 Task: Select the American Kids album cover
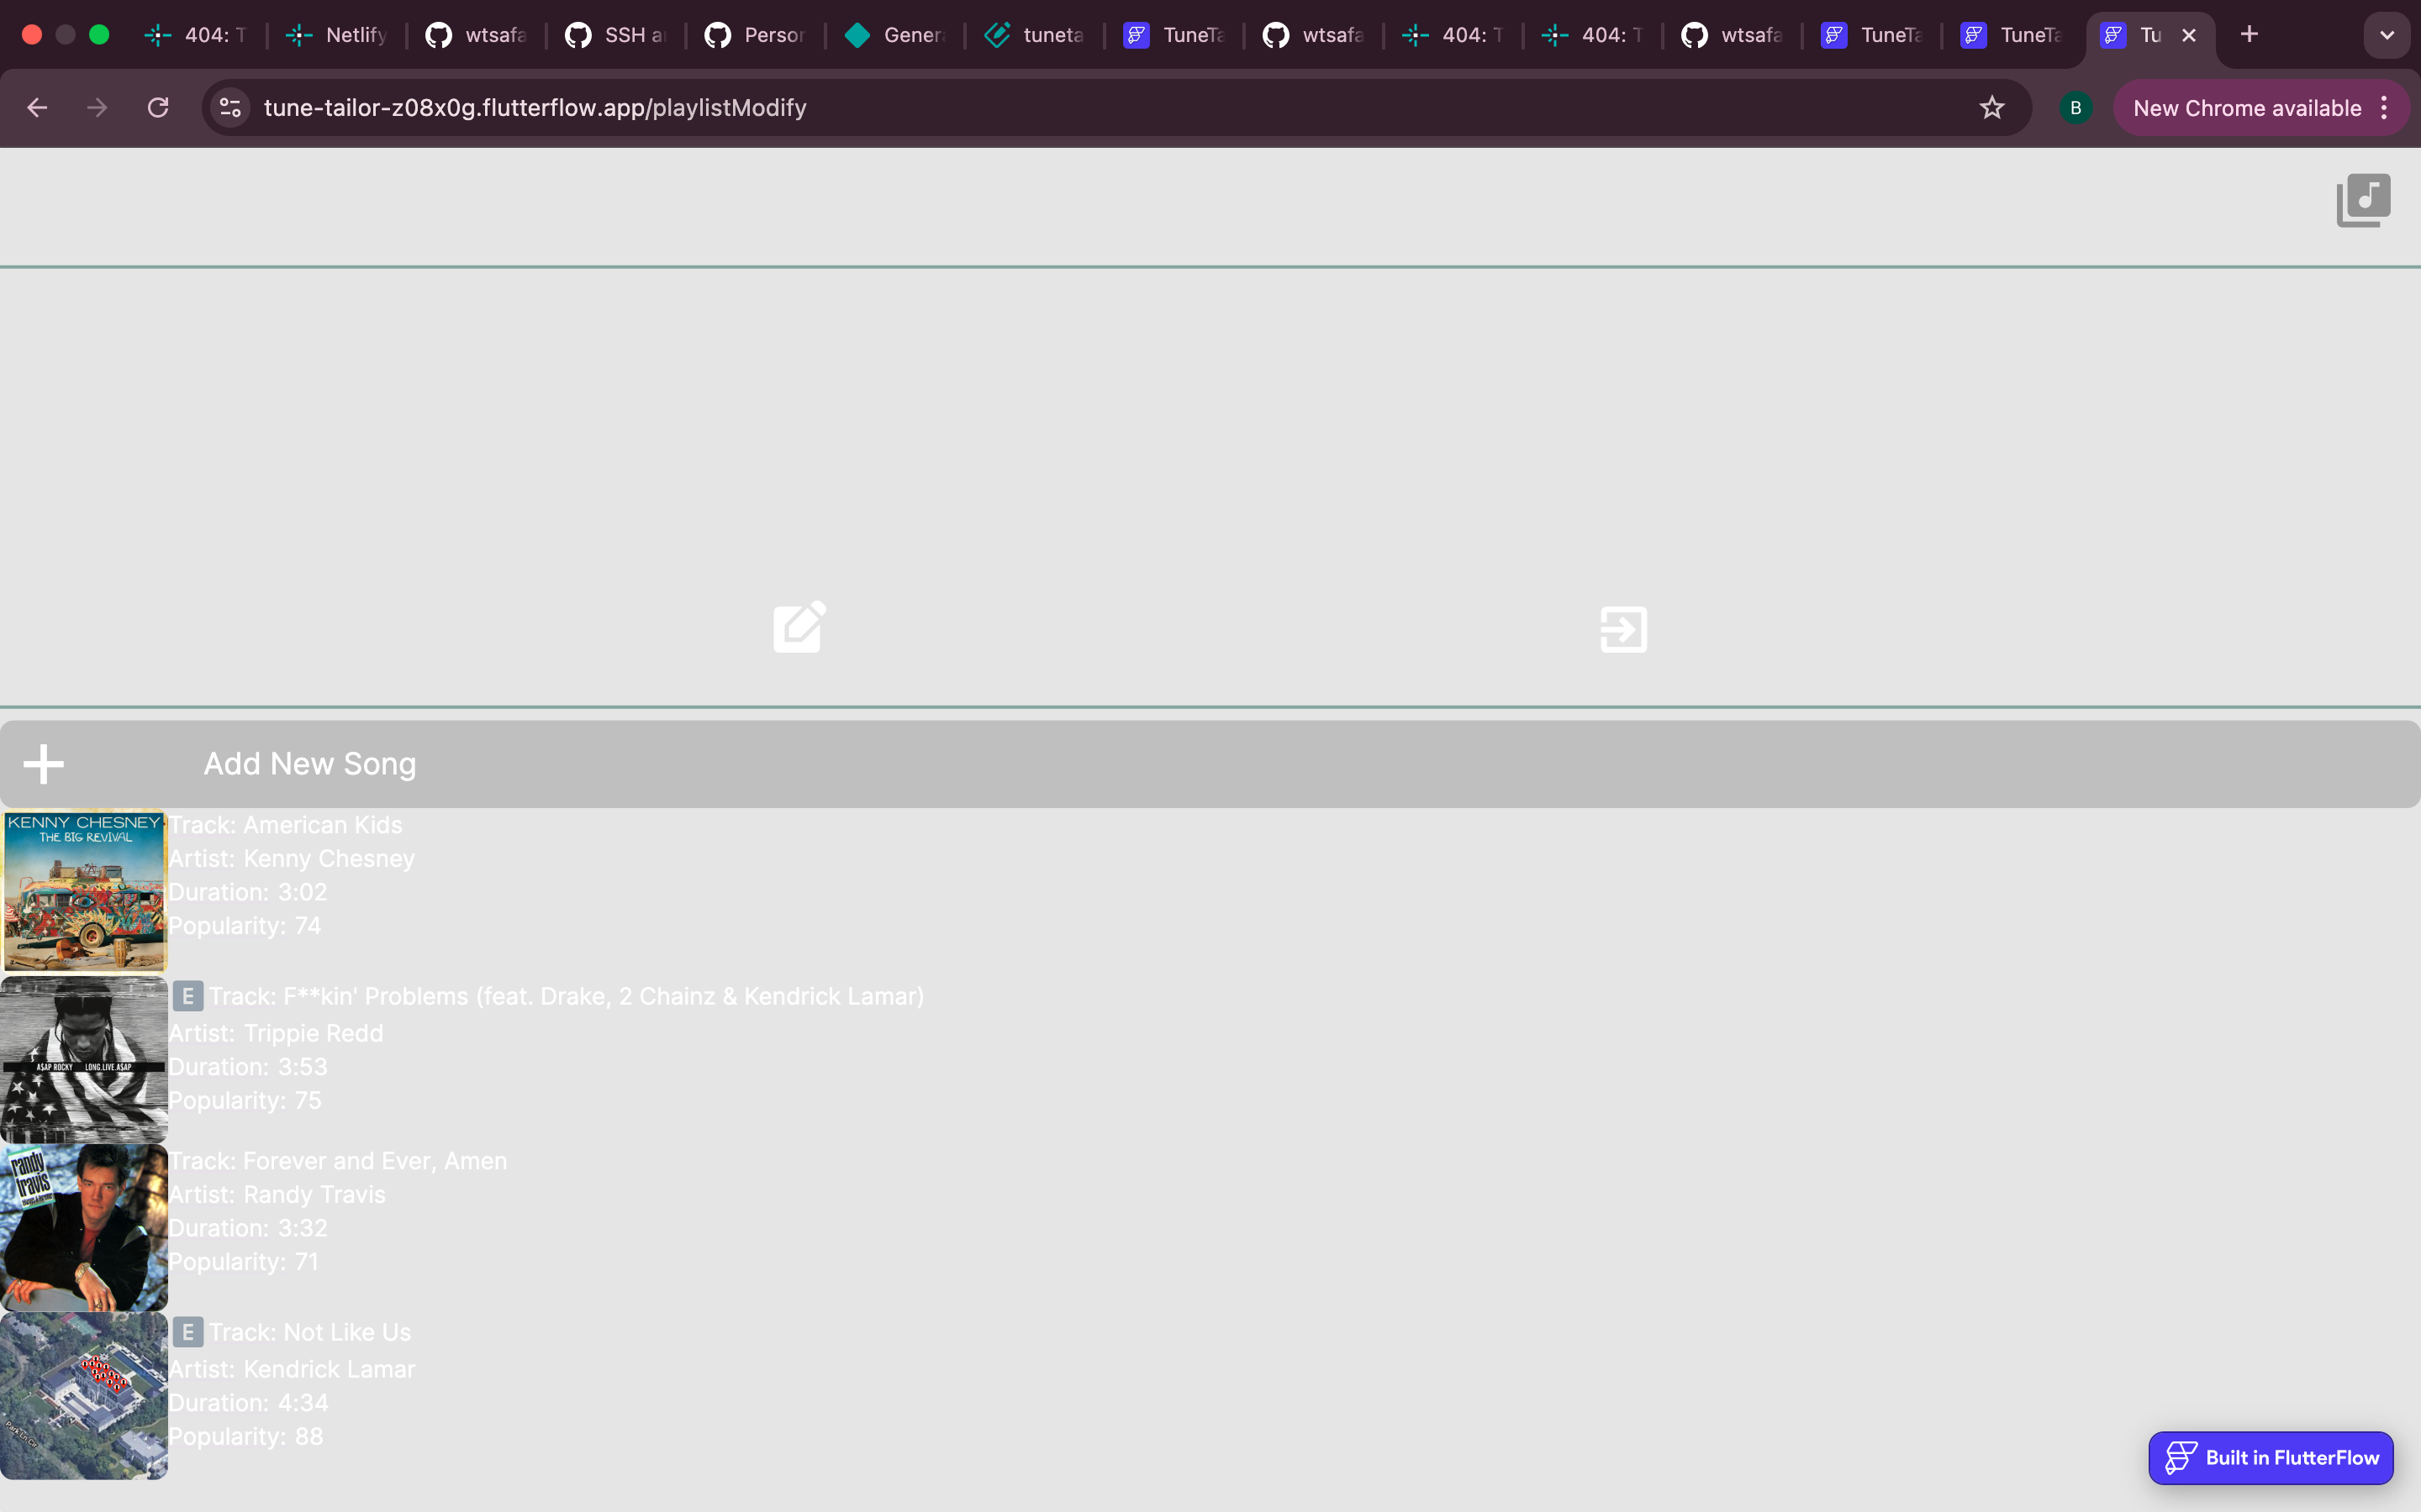tap(84, 890)
